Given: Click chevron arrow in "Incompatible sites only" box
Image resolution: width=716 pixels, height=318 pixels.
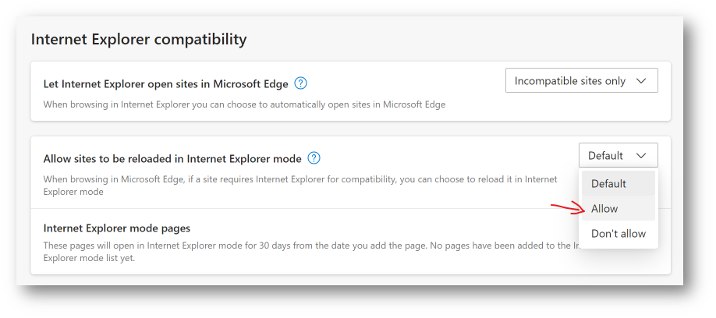Looking at the screenshot, I should point(641,81).
